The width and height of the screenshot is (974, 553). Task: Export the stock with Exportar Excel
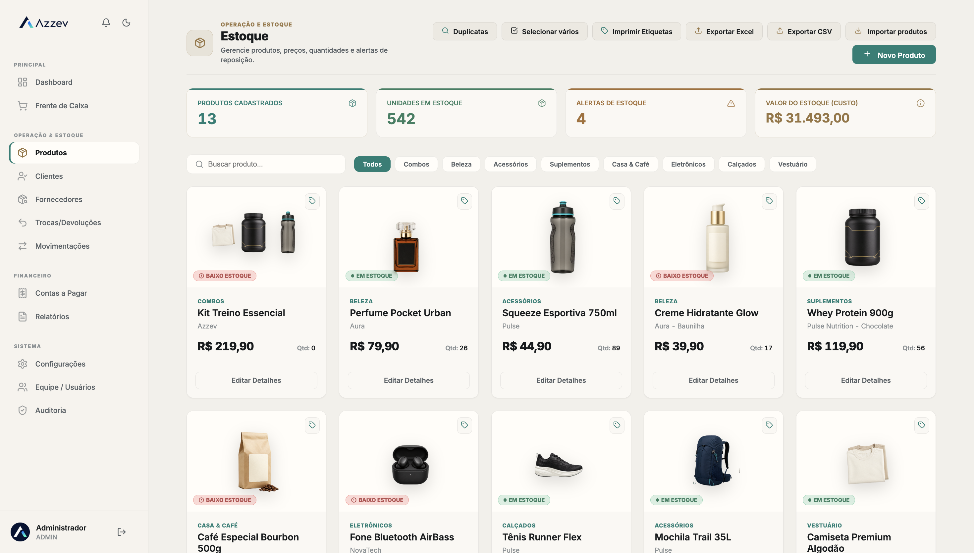(724, 31)
